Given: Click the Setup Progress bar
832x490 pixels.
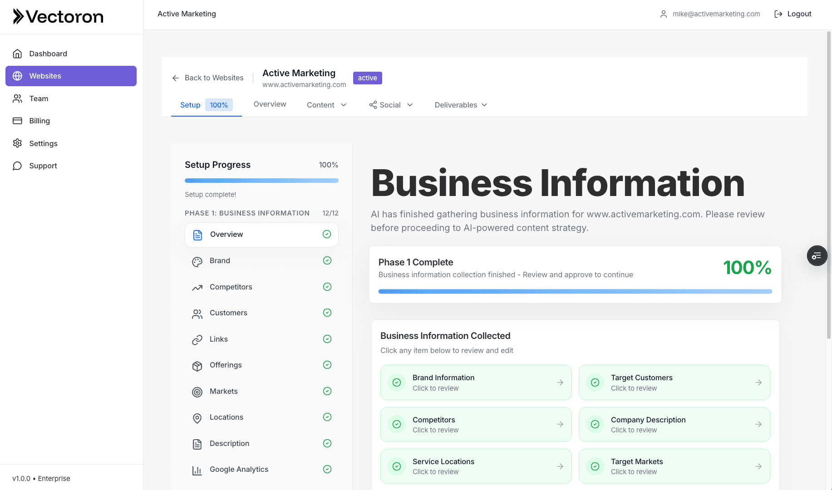Looking at the screenshot, I should pos(261,180).
